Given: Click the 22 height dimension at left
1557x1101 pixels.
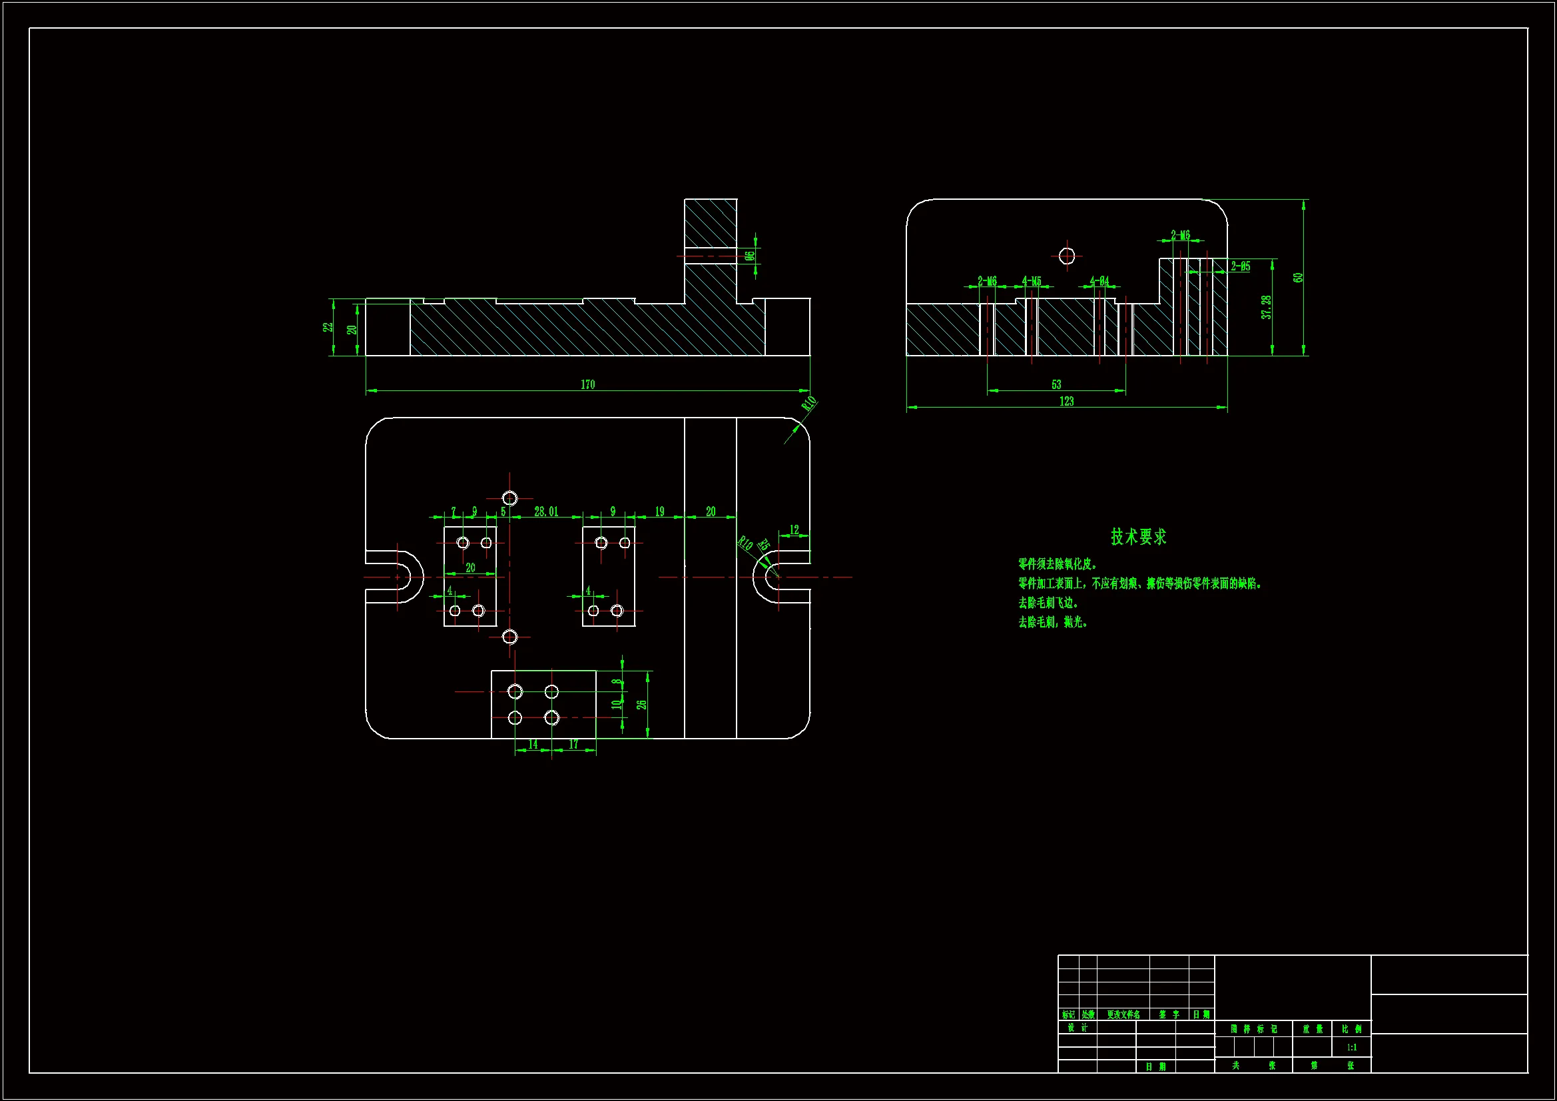Looking at the screenshot, I should [328, 327].
